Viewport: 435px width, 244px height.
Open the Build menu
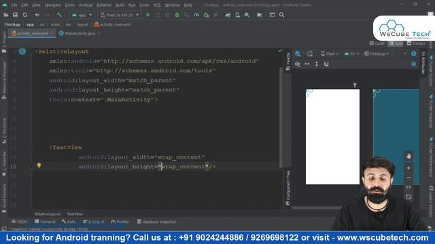[120, 5]
